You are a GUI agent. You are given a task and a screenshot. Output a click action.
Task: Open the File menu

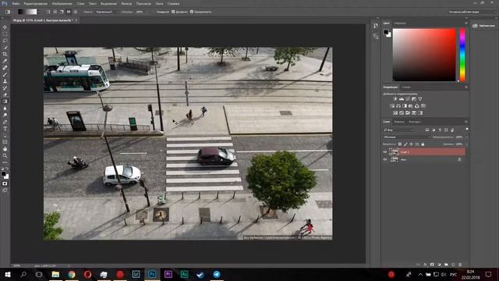pyautogui.click(x=16, y=3)
